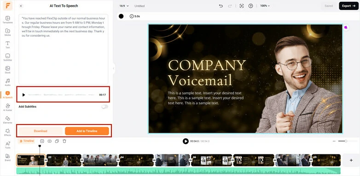Open the help question mark icon
The image size is (360, 176).
251,6
